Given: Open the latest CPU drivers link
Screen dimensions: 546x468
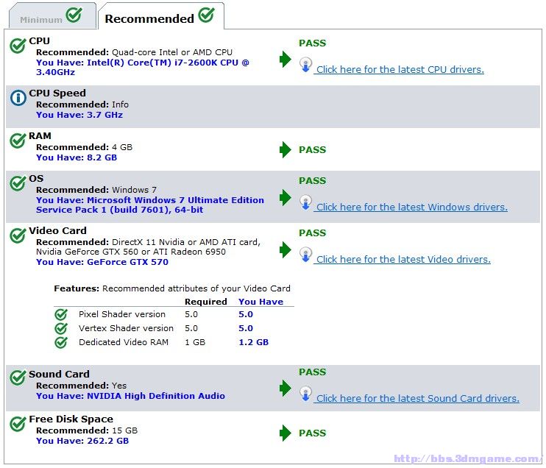Looking at the screenshot, I should pyautogui.click(x=400, y=70).
